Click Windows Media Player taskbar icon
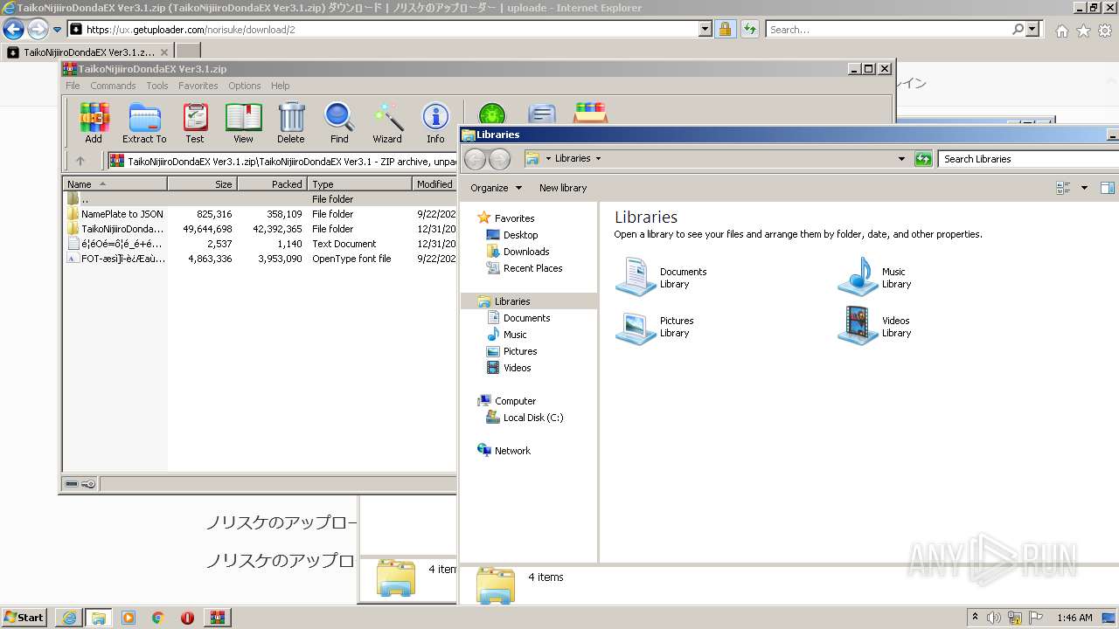 (x=129, y=618)
